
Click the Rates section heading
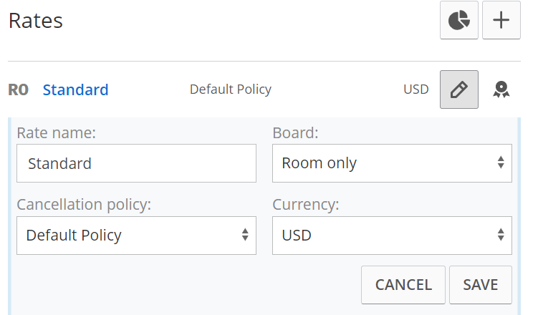click(x=36, y=21)
